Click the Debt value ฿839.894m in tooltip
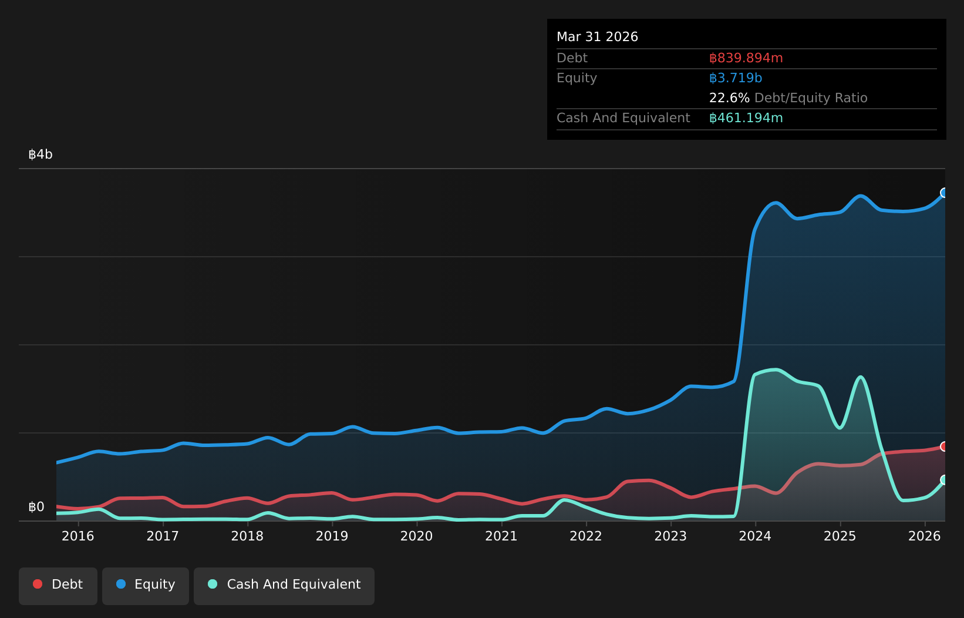This screenshot has height=618, width=964. point(746,58)
